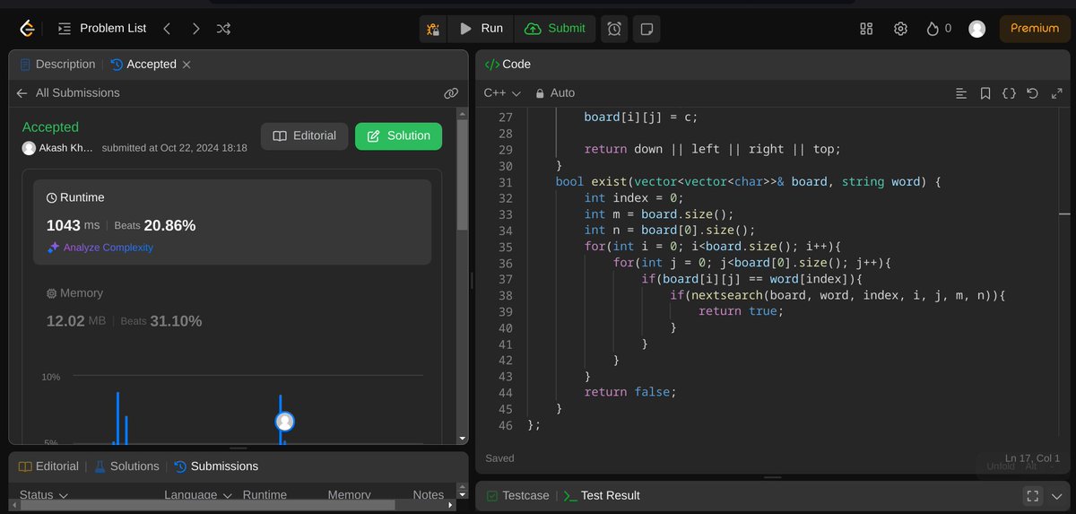The height and width of the screenshot is (514, 1076).
Task: Run the code
Action: (481, 29)
